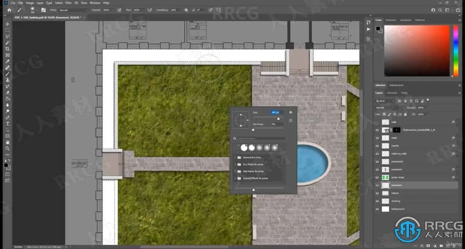The width and height of the screenshot is (465, 249).
Task: Switch to the Channels tab
Action: (392, 93)
